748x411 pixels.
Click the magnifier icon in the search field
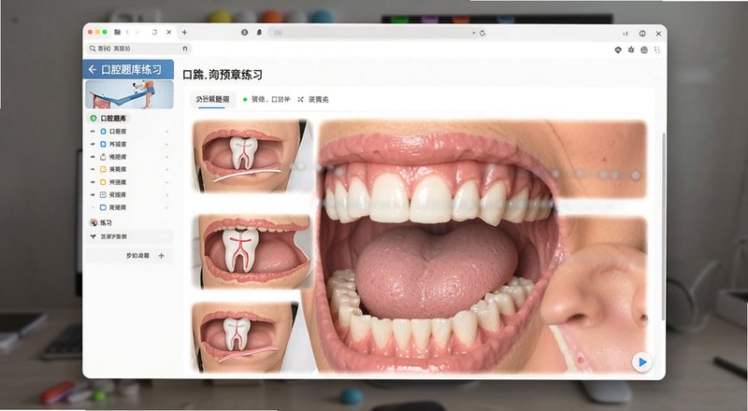(x=93, y=49)
